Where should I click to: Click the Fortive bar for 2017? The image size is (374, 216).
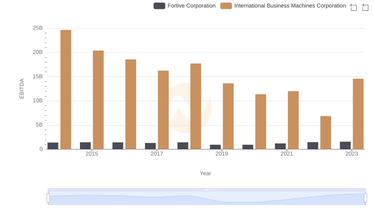coord(150,146)
